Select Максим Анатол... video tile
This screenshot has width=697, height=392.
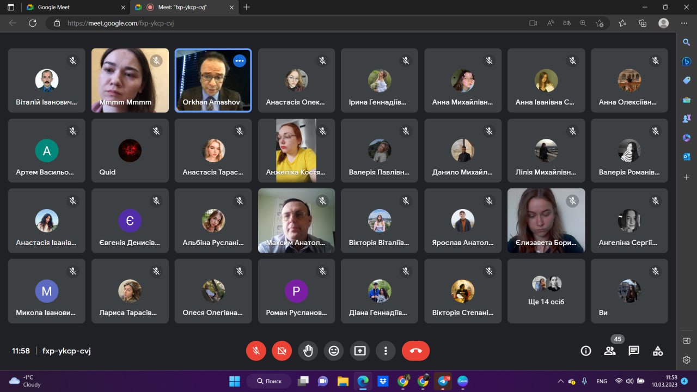click(x=296, y=220)
